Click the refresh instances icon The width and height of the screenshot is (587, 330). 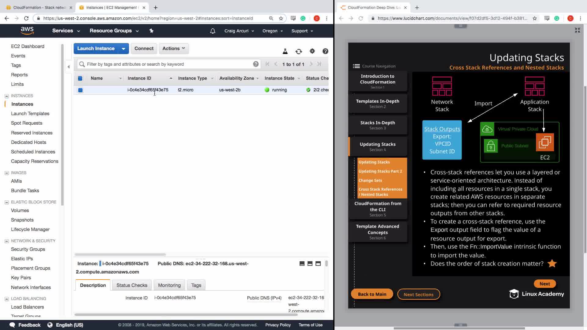(299, 51)
